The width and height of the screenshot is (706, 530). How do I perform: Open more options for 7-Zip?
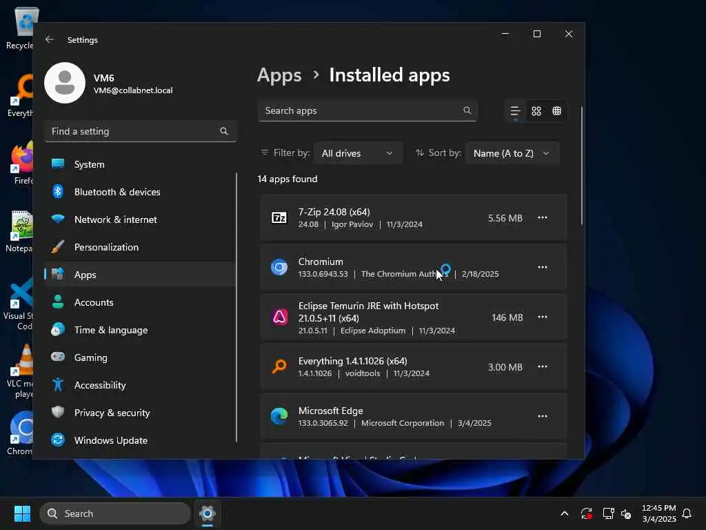click(543, 217)
